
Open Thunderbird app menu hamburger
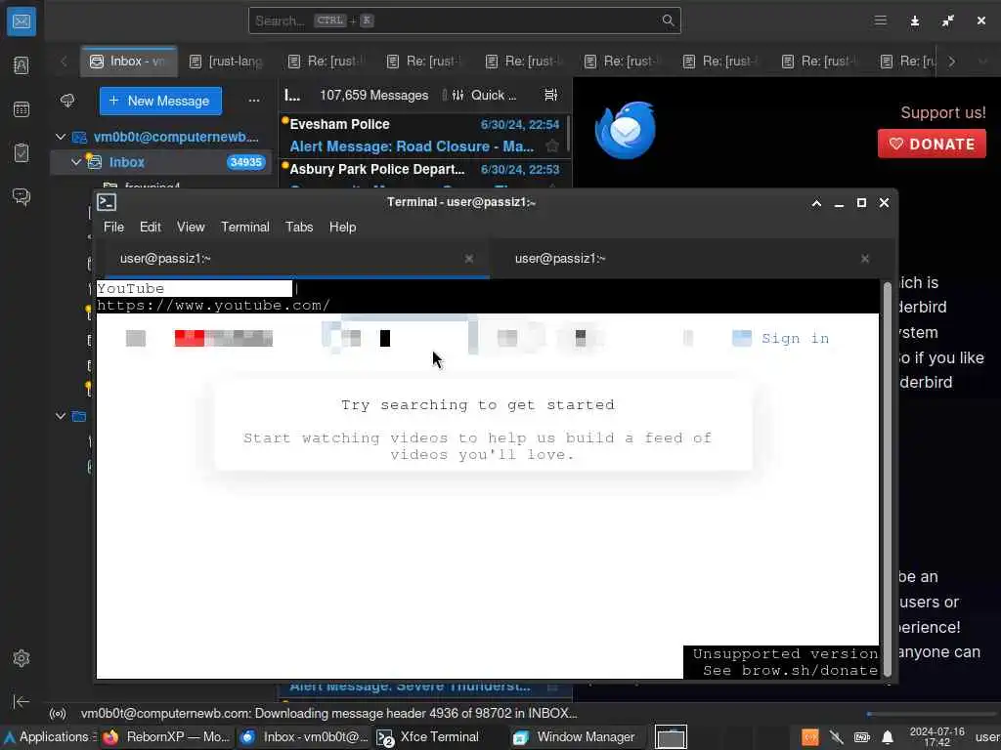pyautogui.click(x=881, y=21)
